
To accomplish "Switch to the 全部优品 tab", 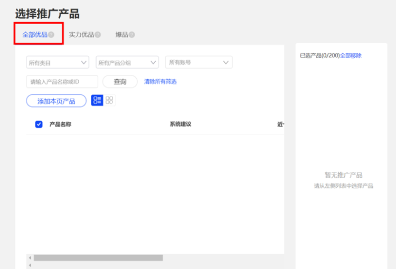I will point(35,35).
